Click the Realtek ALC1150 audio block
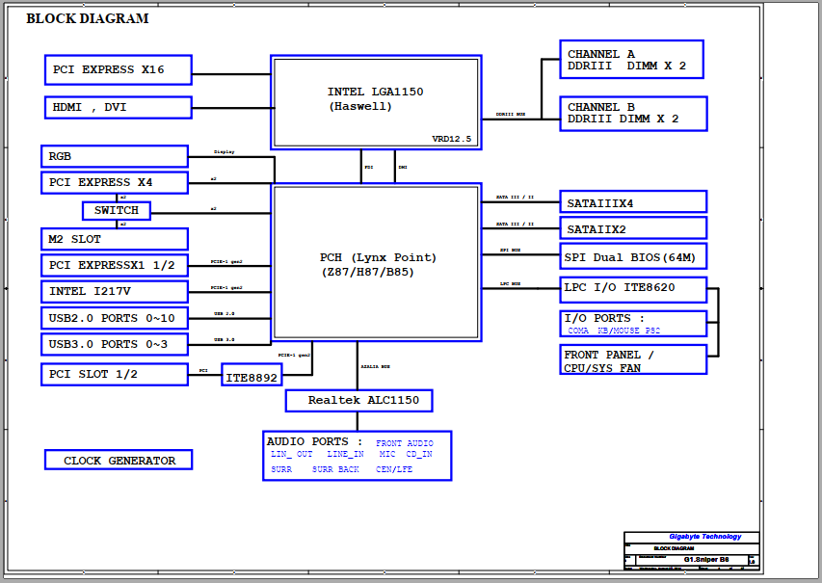822x583 pixels. point(358,400)
